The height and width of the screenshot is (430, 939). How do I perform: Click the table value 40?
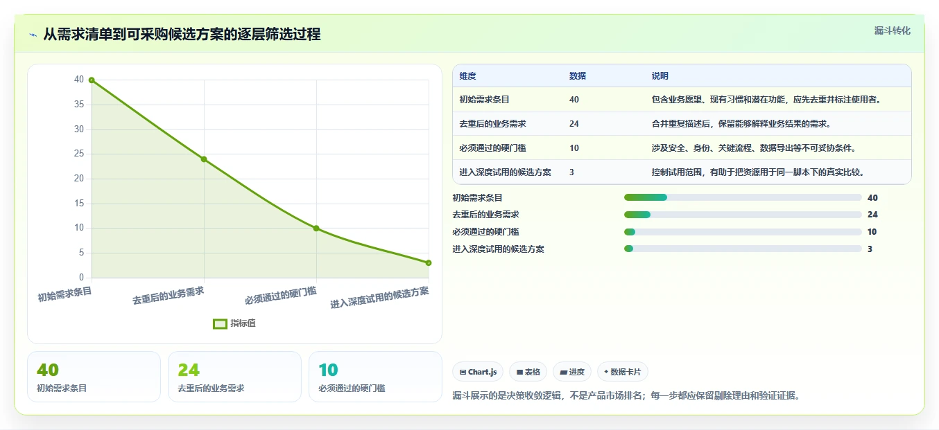pyautogui.click(x=574, y=100)
